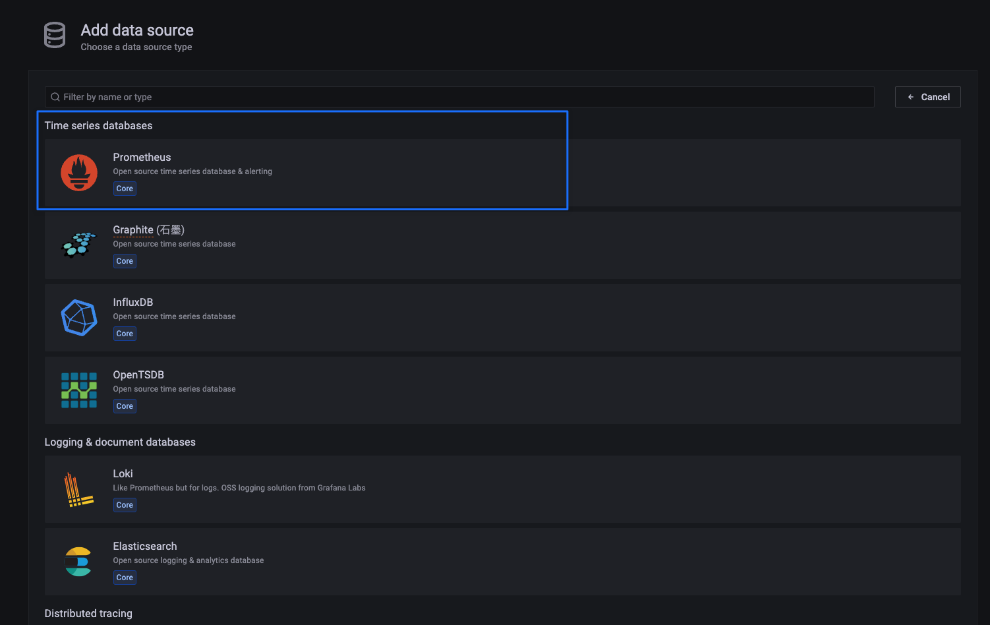990x625 pixels.
Task: Click the 'Distributed tracing' heading
Action: [88, 613]
